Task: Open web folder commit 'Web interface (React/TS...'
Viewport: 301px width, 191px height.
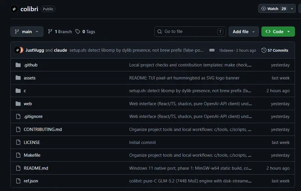Action: pyautogui.click(x=190, y=104)
